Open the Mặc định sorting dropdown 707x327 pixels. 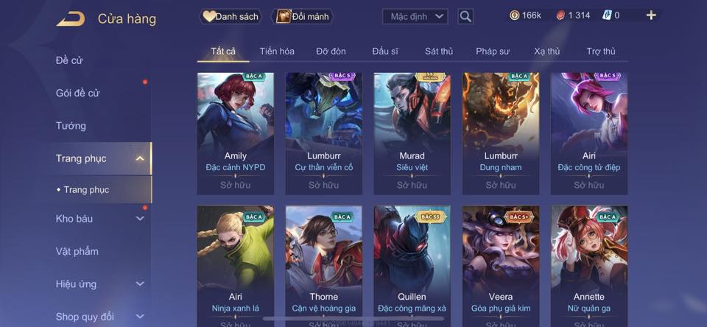(x=415, y=17)
